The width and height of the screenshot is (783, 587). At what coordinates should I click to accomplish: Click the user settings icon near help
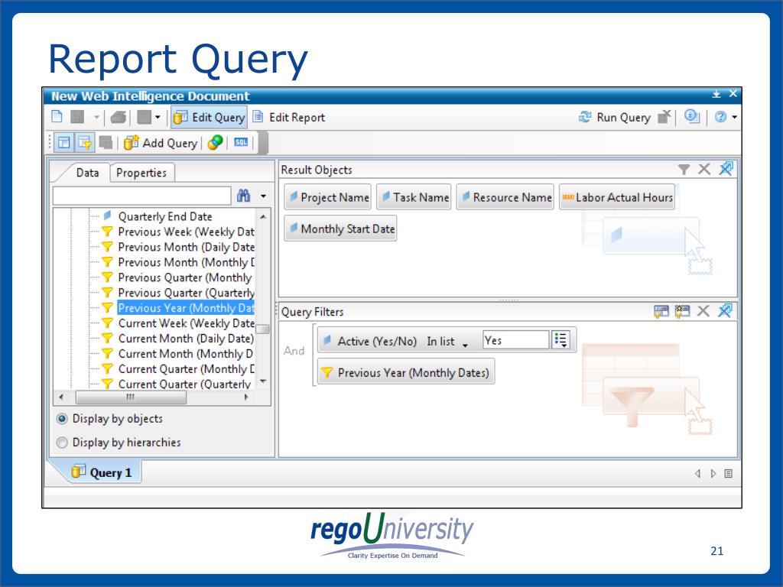pyautogui.click(x=691, y=117)
